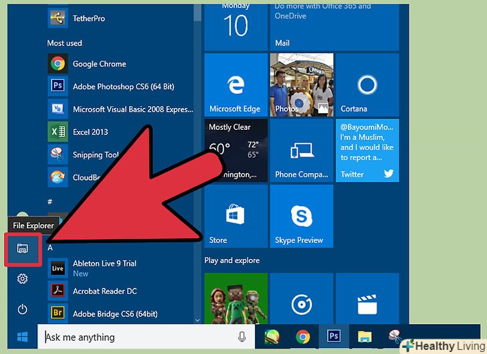This screenshot has width=487, height=354.
Task: Click the Windows Start button
Action: (x=22, y=337)
